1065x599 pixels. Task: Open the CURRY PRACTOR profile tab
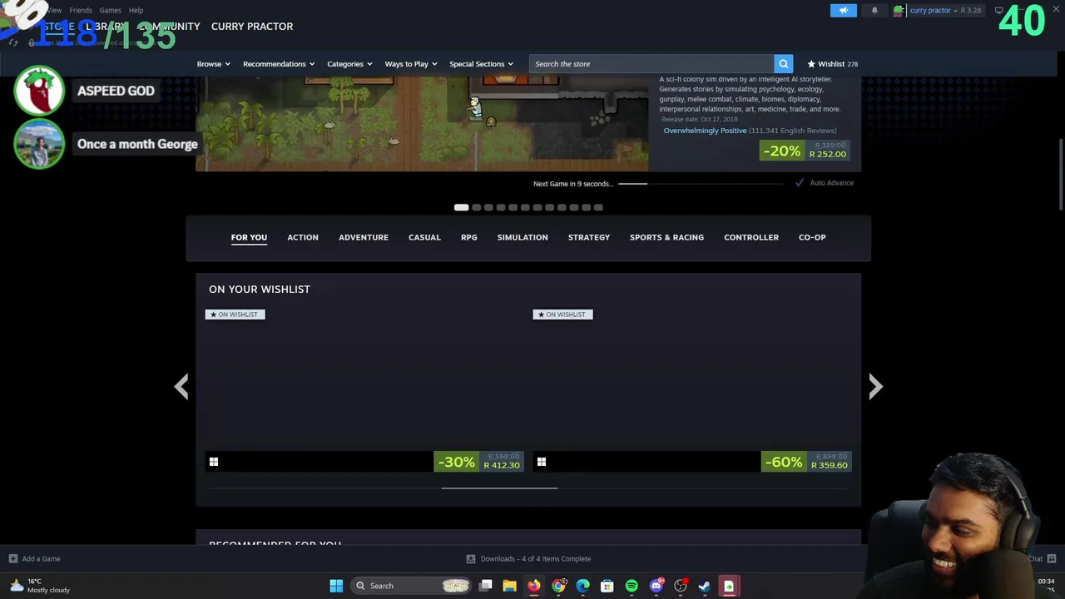tap(252, 27)
